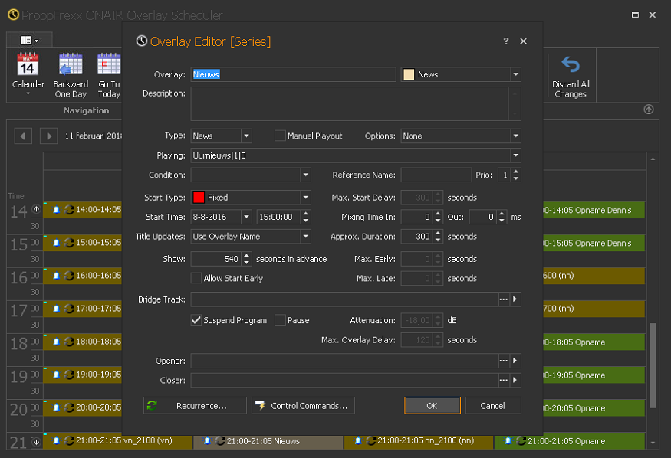Enable the Manual Playout checkbox

tap(280, 136)
